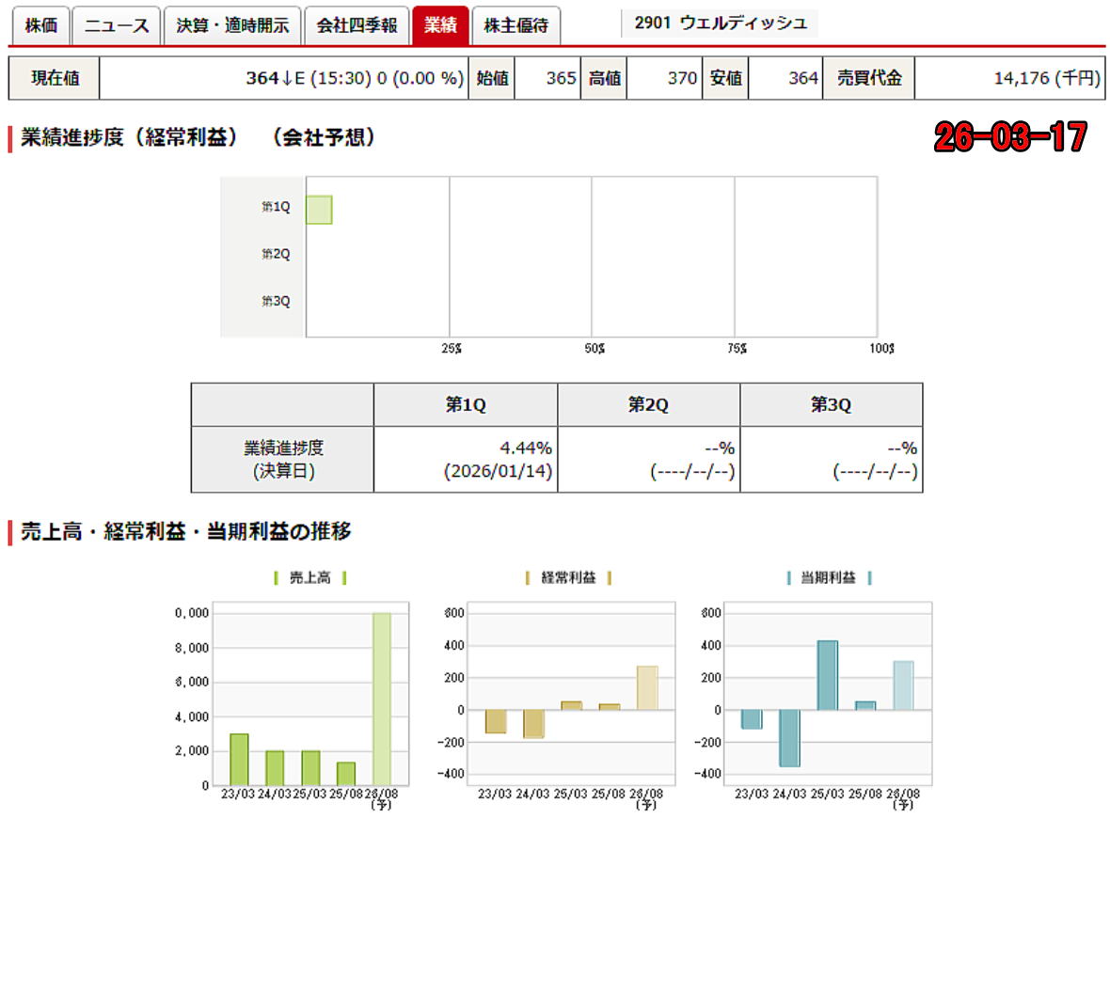Click the active 業績 tab
This screenshot has height=991, width=1110.
[x=440, y=25]
